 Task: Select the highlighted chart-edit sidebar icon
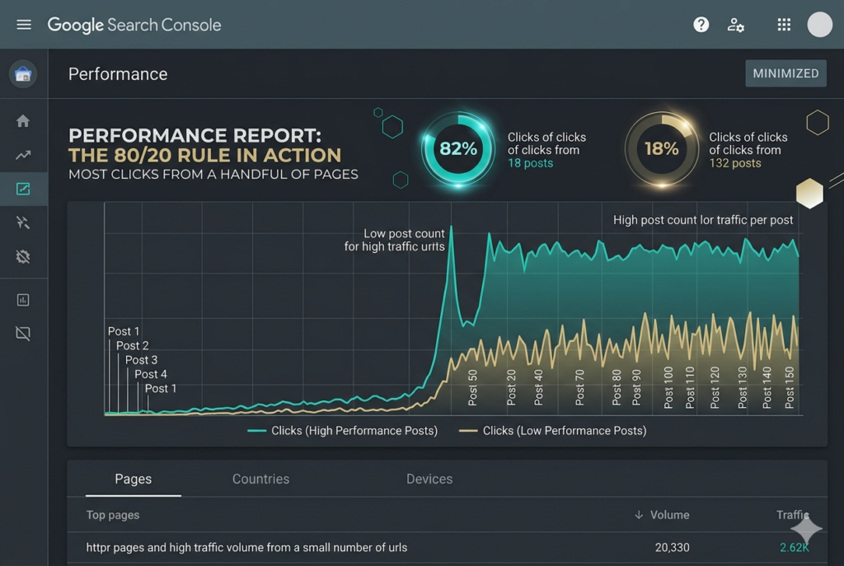coord(23,189)
